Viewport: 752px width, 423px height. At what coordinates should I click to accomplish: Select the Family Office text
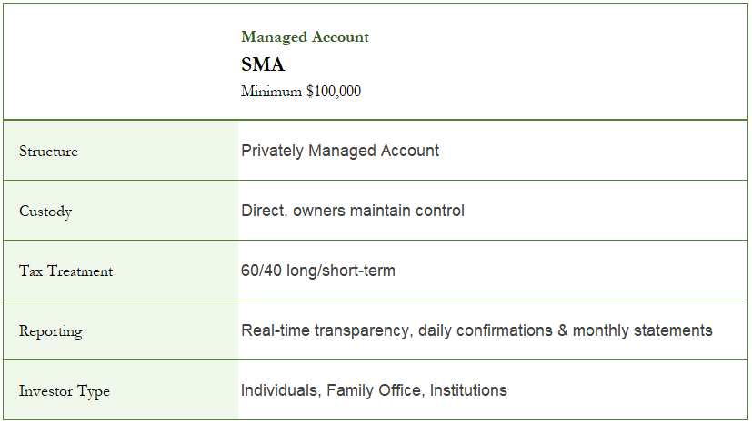tap(371, 390)
